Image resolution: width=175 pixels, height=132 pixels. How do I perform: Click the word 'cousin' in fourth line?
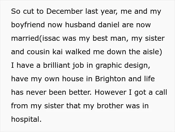coord(38,52)
